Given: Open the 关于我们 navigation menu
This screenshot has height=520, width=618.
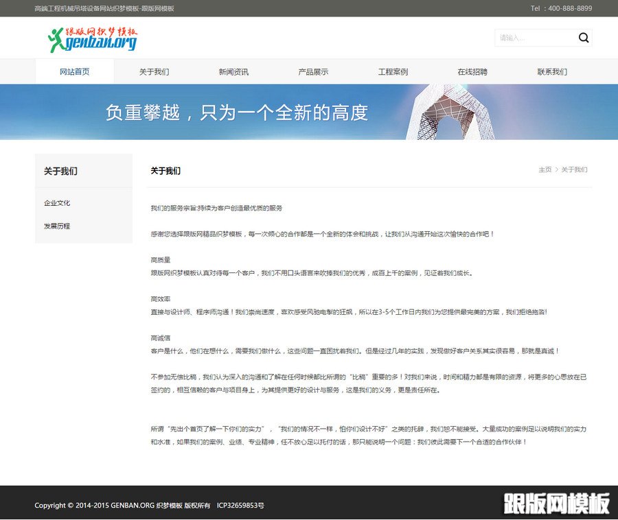Looking at the screenshot, I should (x=154, y=71).
